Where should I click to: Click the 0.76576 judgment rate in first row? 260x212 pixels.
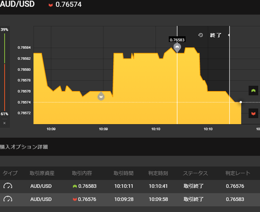(235, 186)
